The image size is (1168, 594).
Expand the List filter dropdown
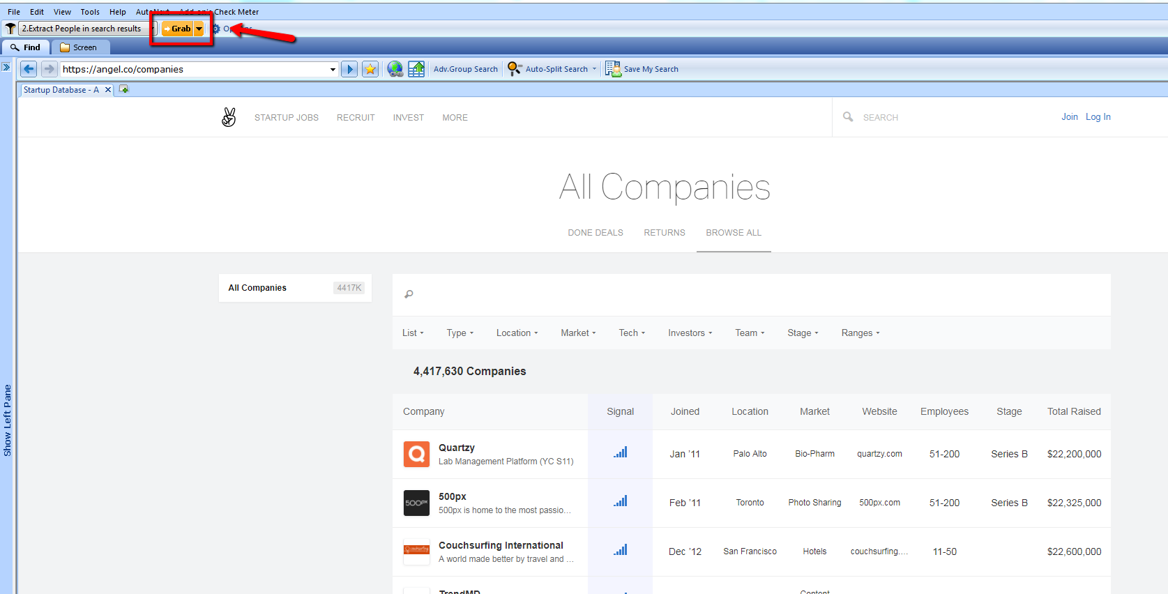tap(413, 333)
